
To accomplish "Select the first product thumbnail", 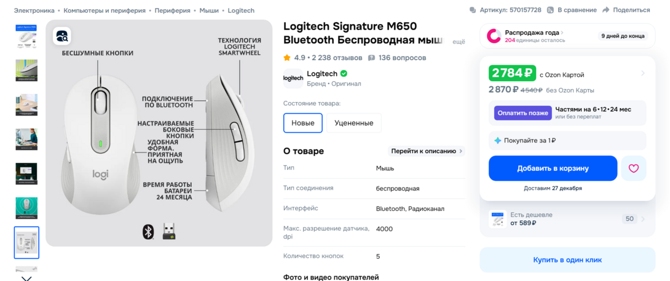I will pyautogui.click(x=26, y=36).
